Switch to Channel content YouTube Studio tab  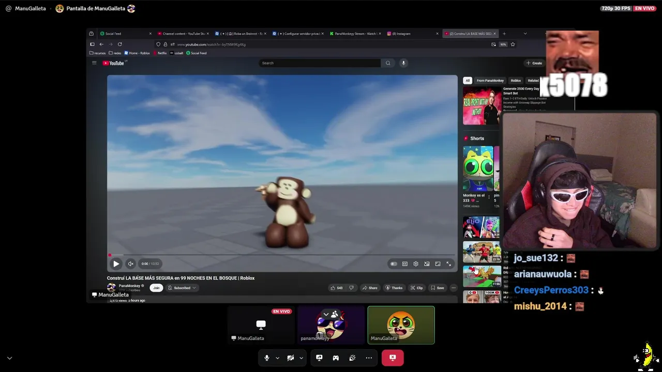[x=184, y=34]
